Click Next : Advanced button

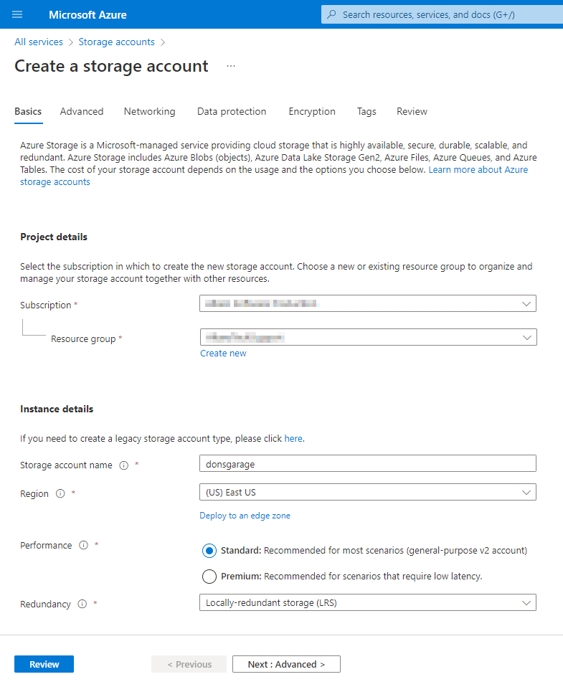pos(286,664)
